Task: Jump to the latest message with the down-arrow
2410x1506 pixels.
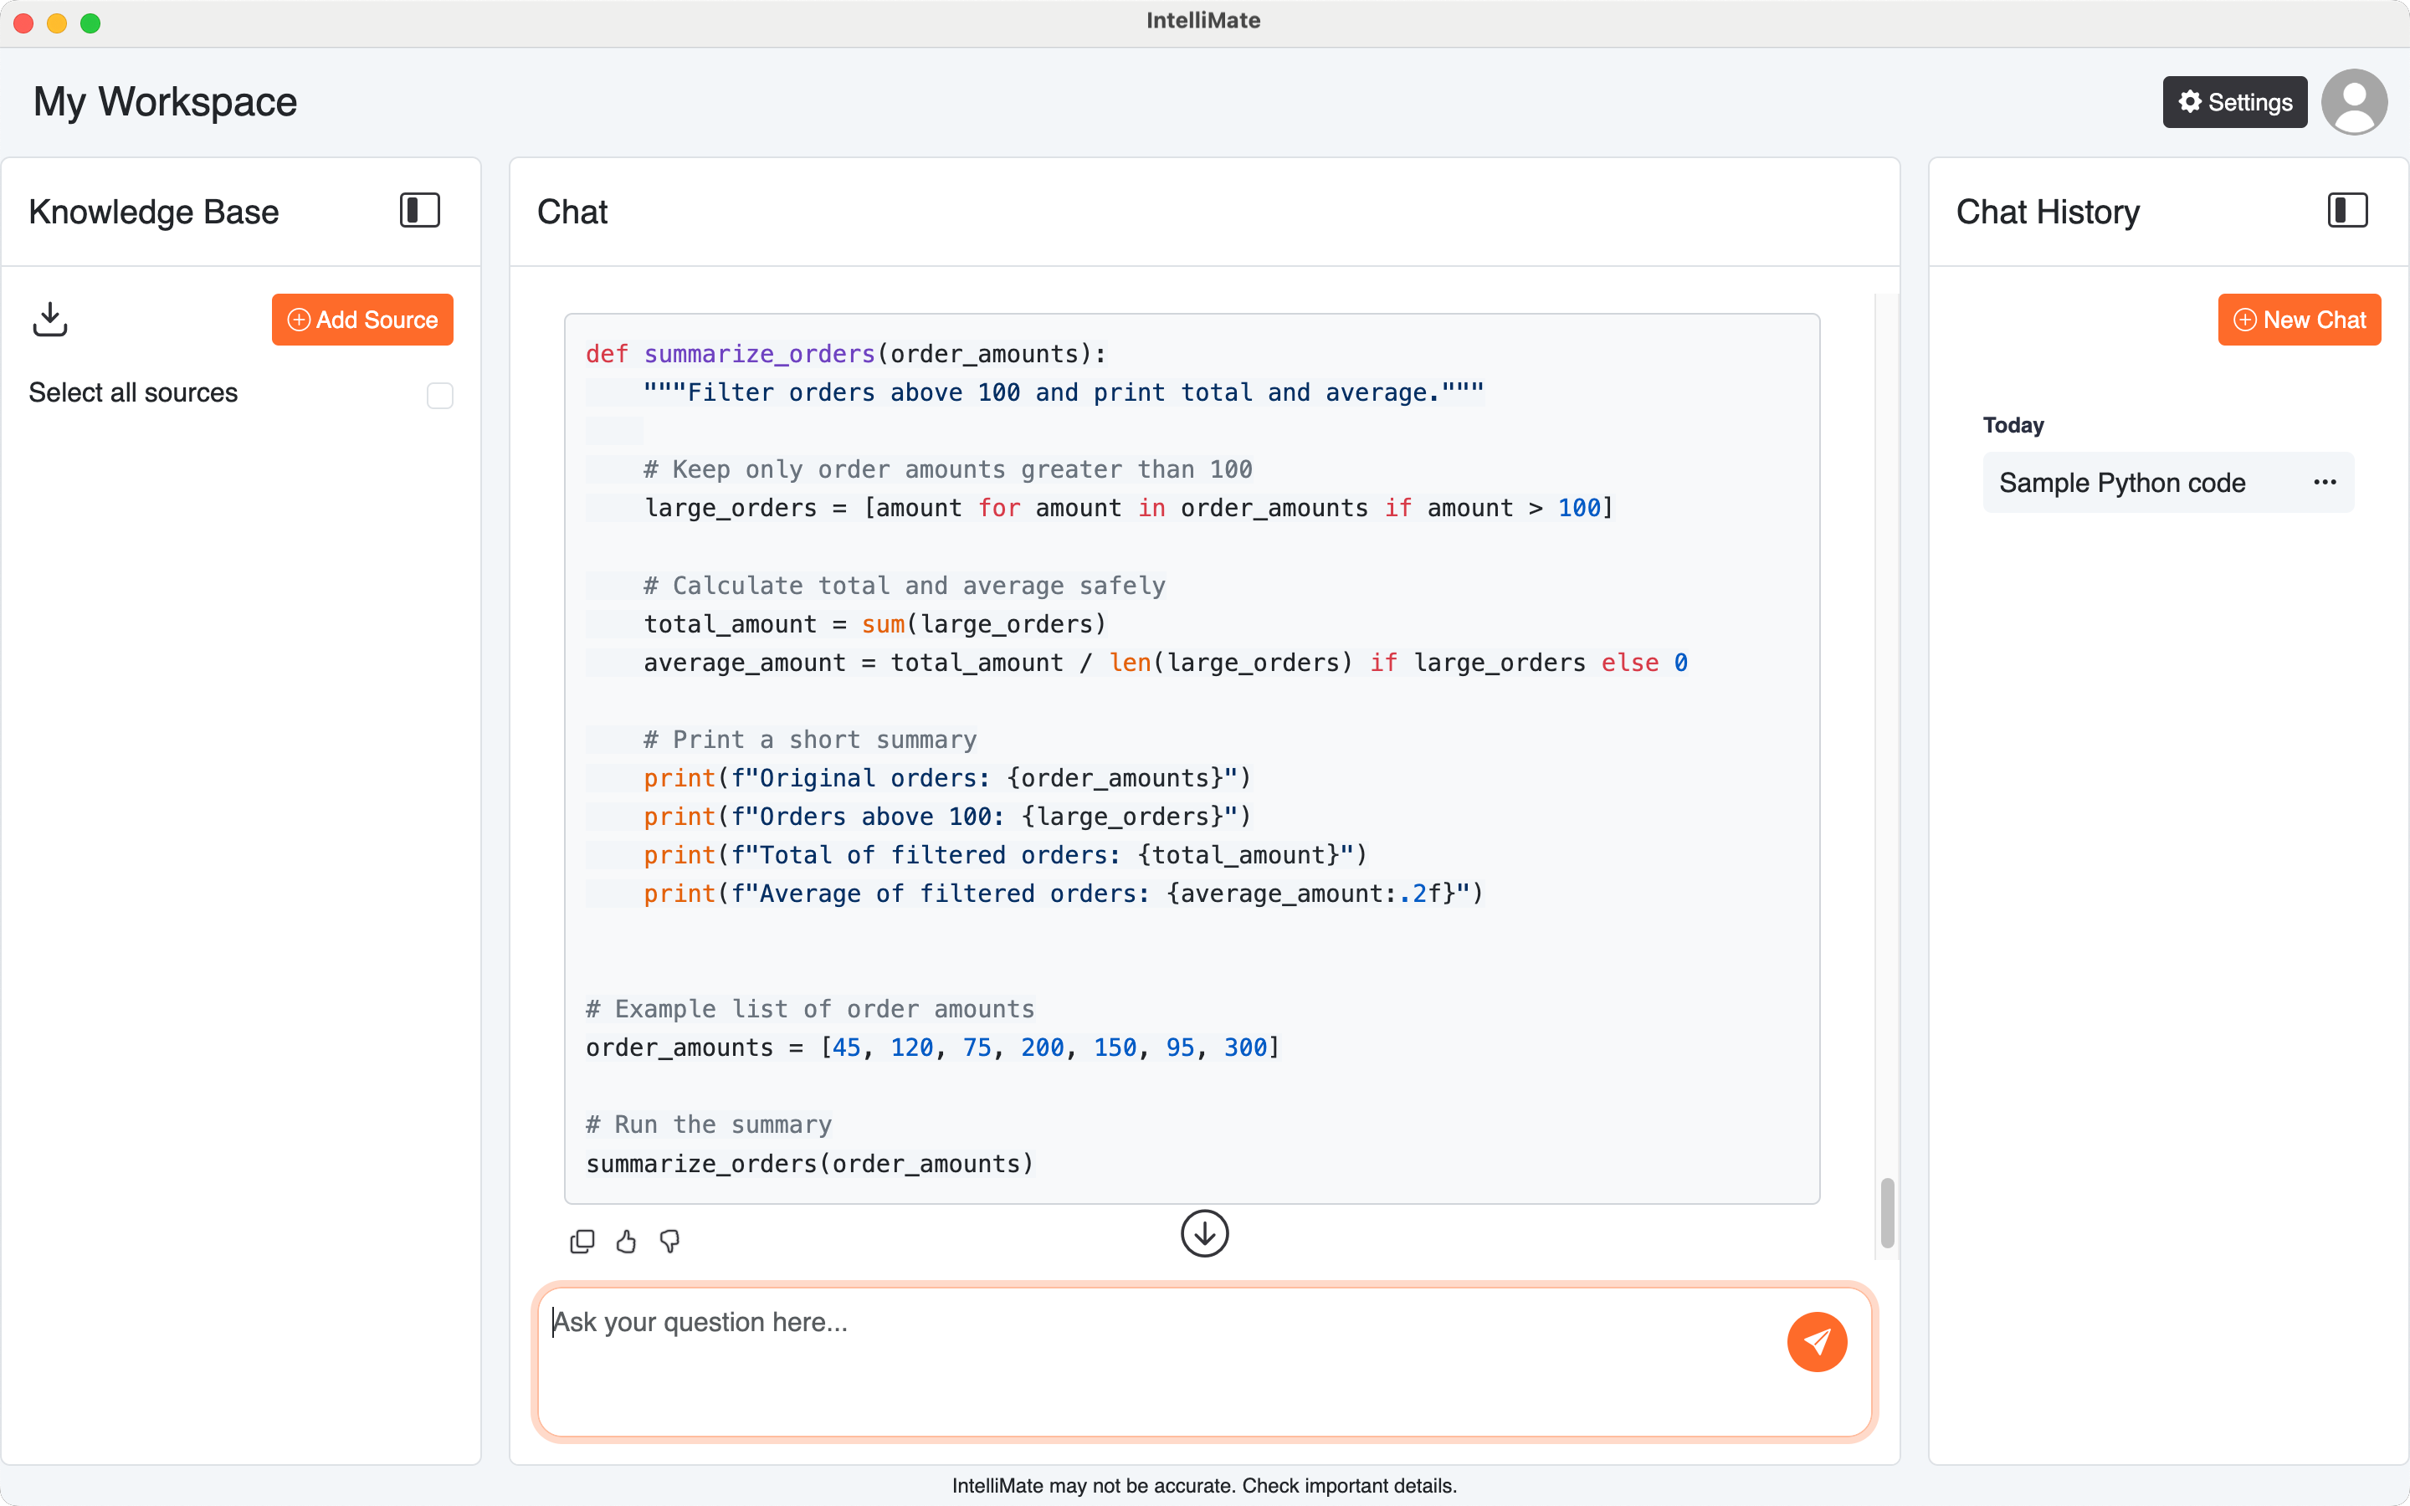Action: click(x=1204, y=1233)
